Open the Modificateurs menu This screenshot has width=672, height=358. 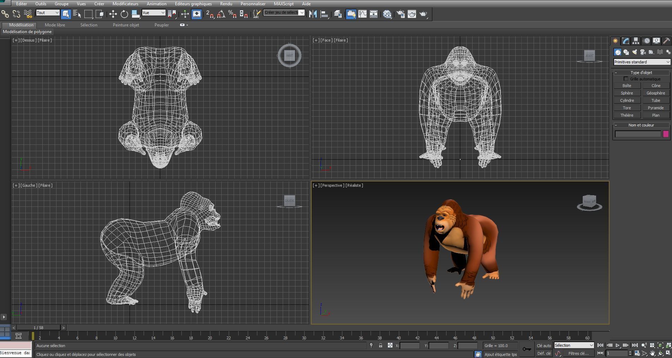125,4
